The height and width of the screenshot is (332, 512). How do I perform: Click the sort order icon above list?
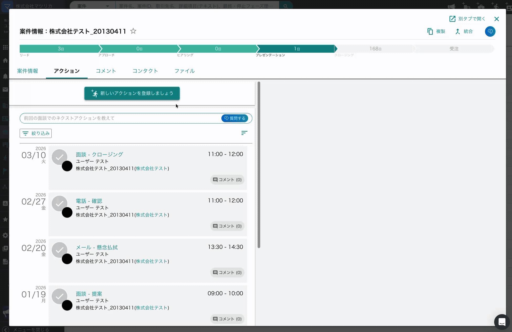pos(244,133)
